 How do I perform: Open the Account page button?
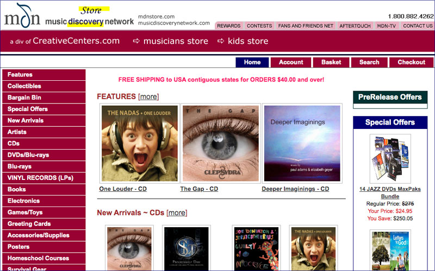pos(291,62)
